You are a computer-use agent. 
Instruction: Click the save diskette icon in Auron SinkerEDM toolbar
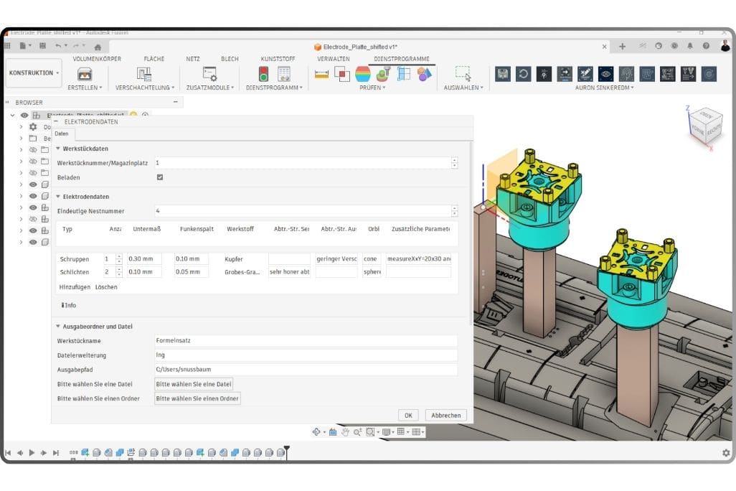pyautogui.click(x=503, y=74)
